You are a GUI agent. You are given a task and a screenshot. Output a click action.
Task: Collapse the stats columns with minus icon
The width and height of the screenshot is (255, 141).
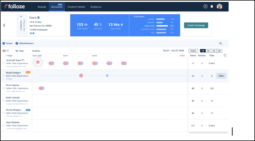pos(225,55)
